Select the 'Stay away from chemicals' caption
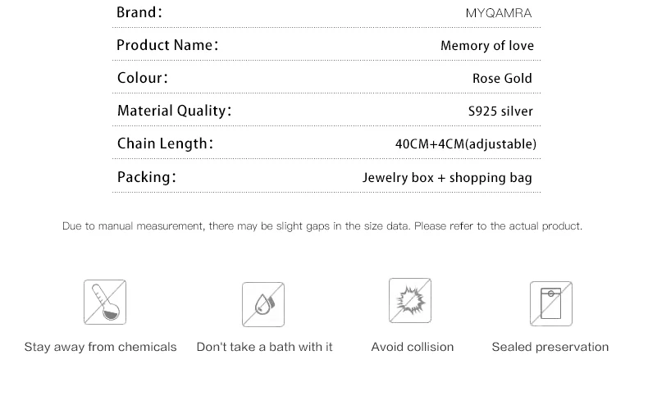648x396 pixels. pyautogui.click(x=100, y=347)
